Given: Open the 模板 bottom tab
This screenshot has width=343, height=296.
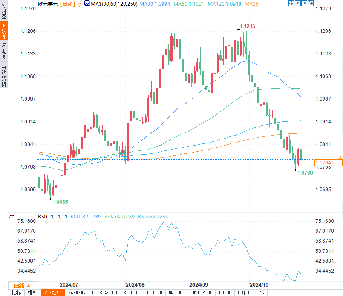Looking at the screenshot, I should 33,293.
